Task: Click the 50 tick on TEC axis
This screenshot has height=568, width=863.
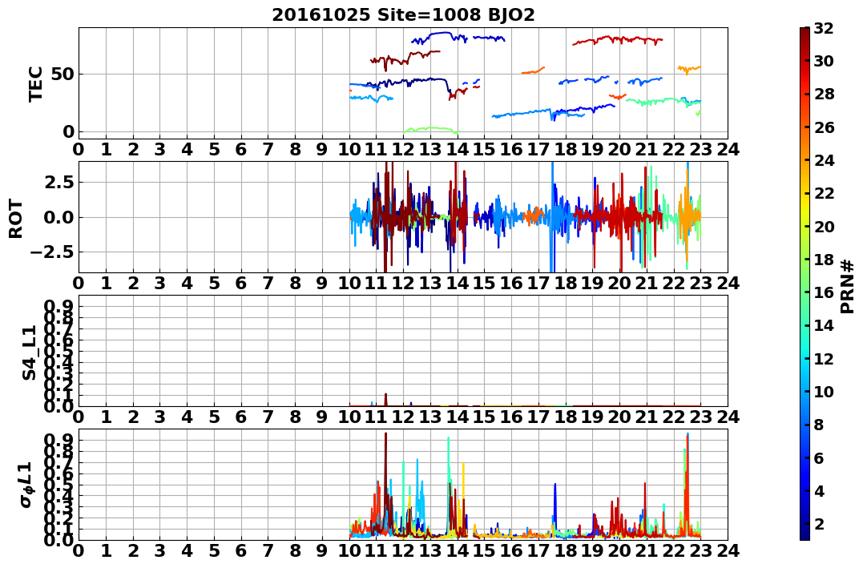Action: pyautogui.click(x=63, y=75)
